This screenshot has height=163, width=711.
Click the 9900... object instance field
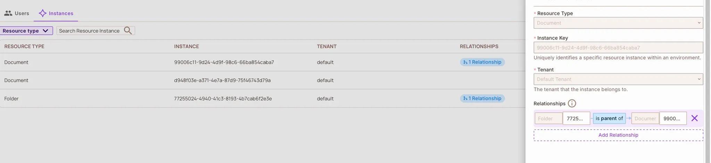pyautogui.click(x=672, y=118)
